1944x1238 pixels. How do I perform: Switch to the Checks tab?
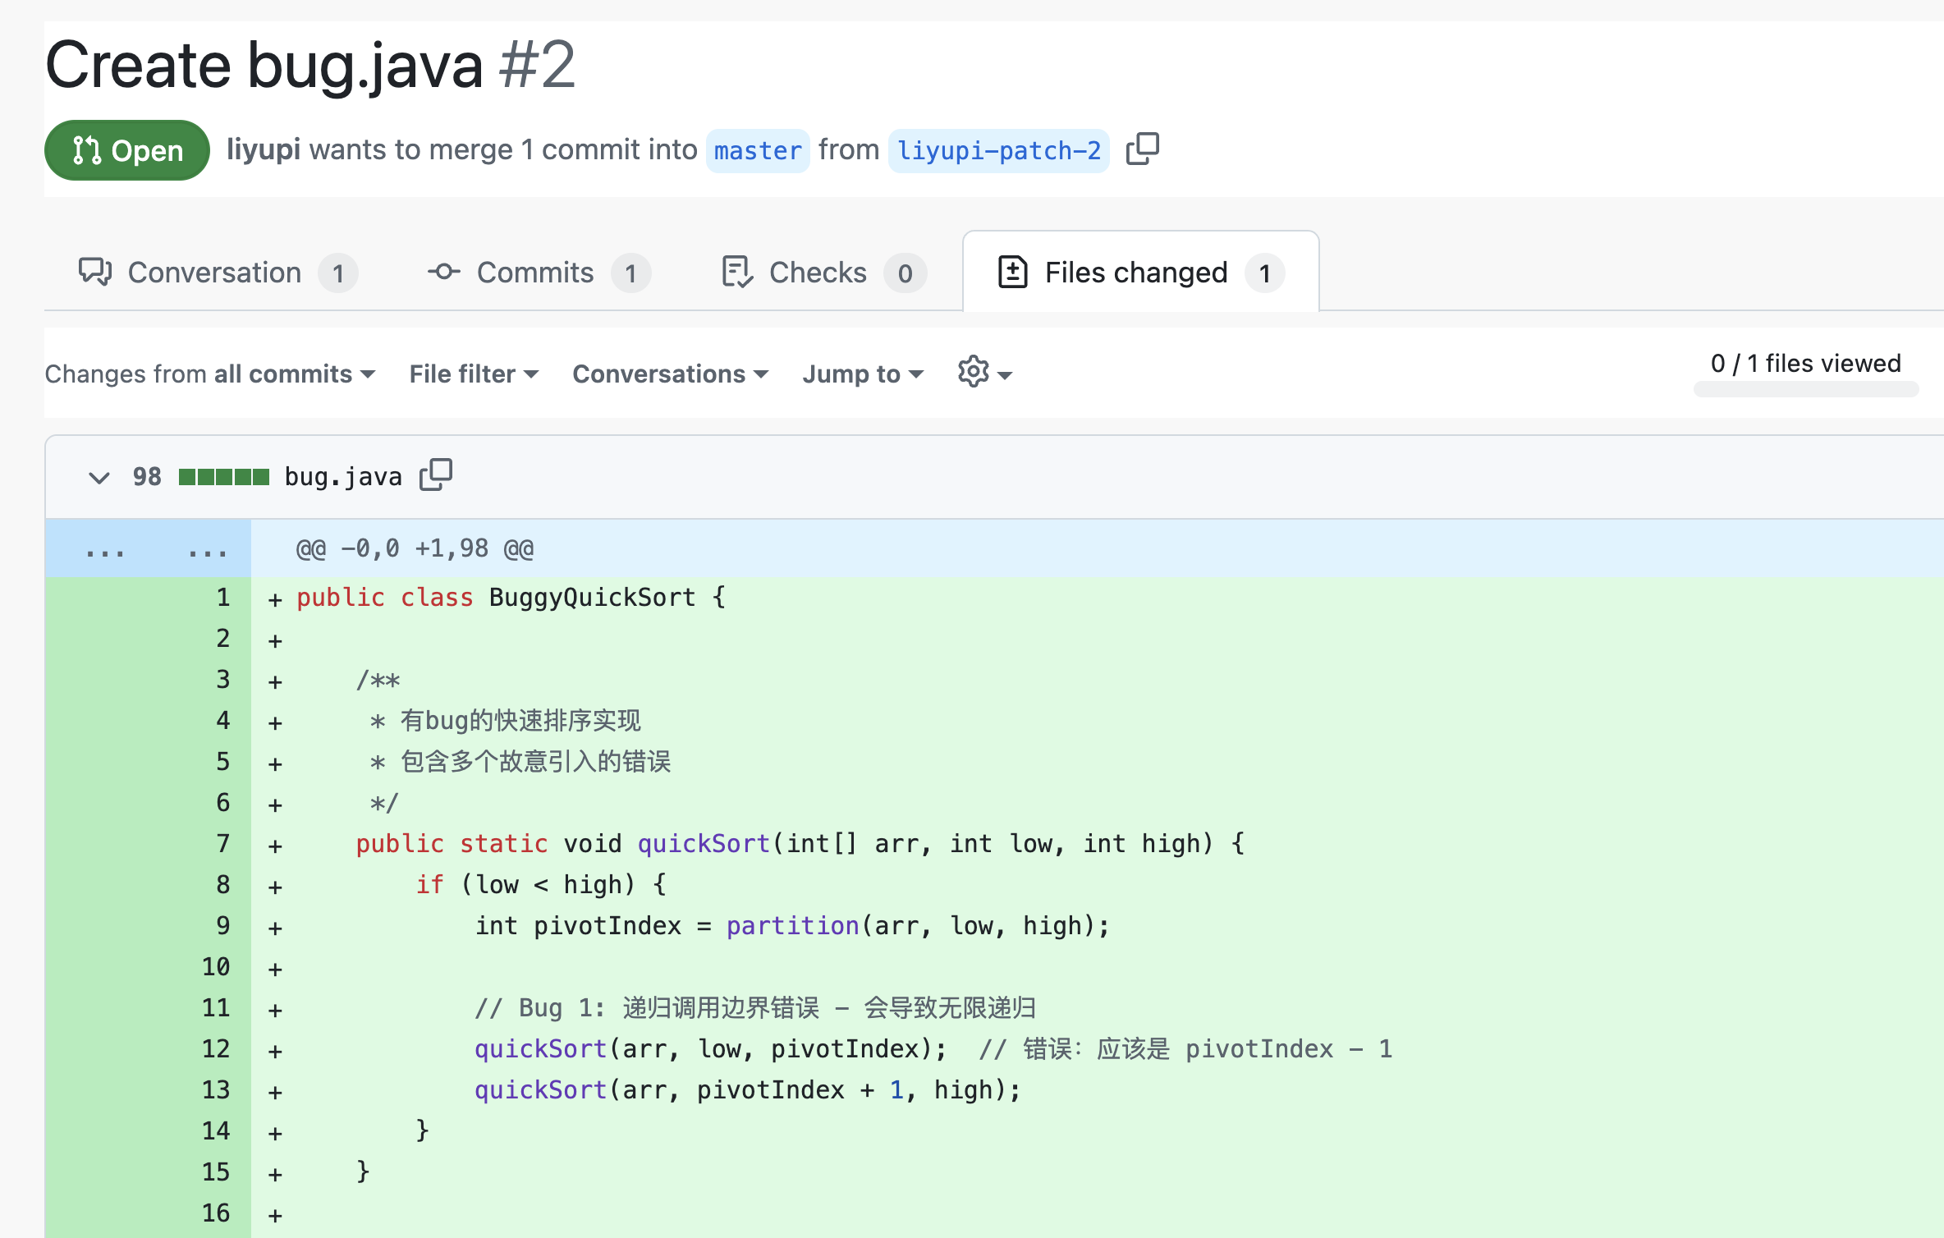818,273
